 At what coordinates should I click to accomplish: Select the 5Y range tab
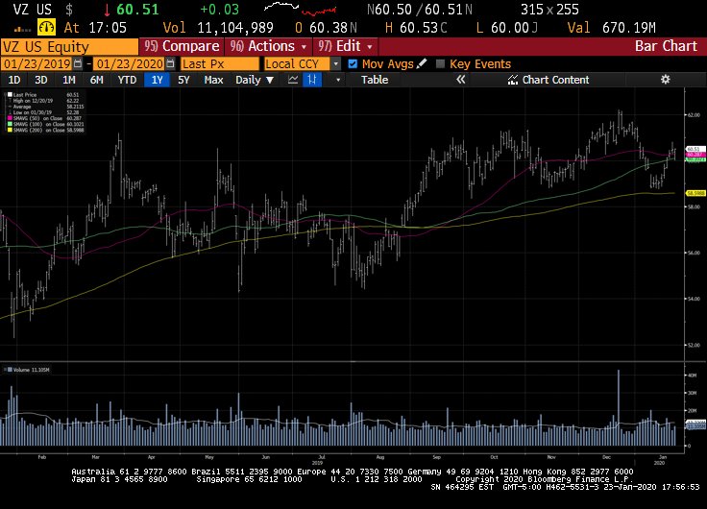pyautogui.click(x=183, y=80)
